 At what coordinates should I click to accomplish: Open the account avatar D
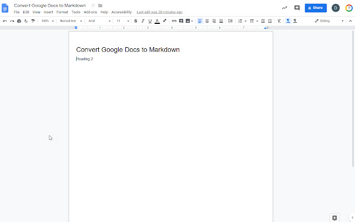(x=336, y=8)
